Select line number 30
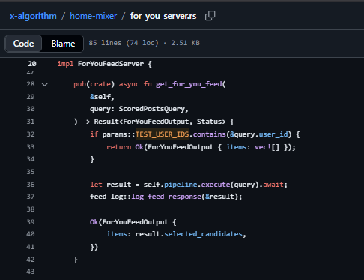The width and height of the screenshot is (364, 280). click(x=31, y=109)
